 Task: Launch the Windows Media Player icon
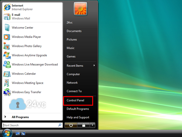point(7,37)
